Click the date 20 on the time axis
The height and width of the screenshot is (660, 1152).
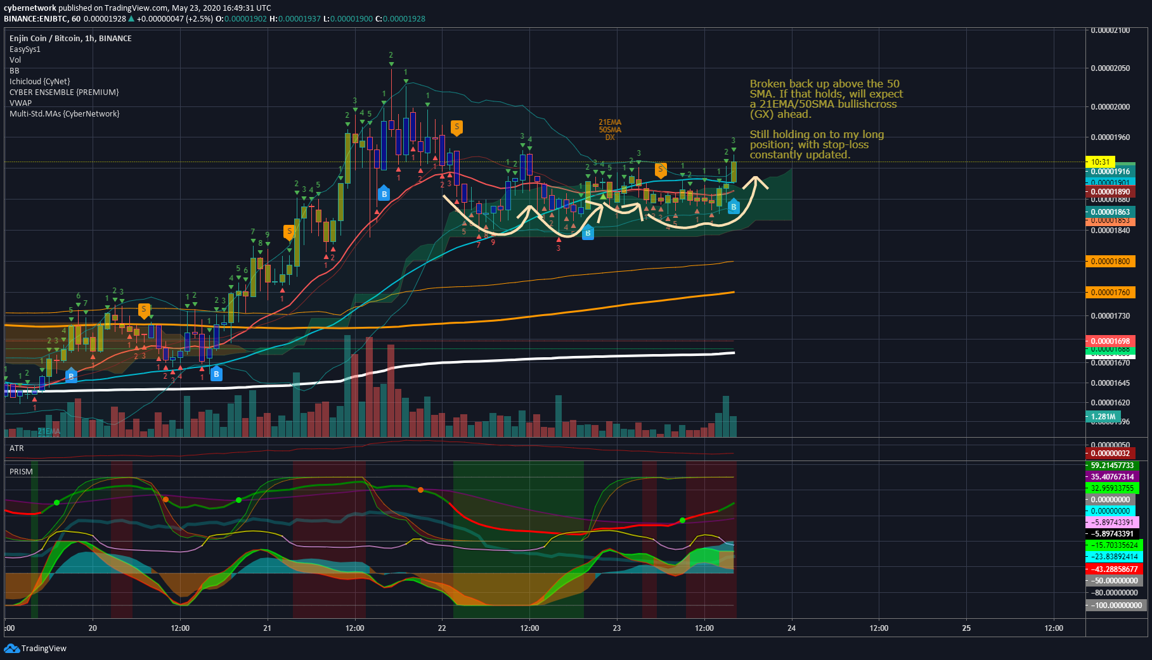point(93,628)
